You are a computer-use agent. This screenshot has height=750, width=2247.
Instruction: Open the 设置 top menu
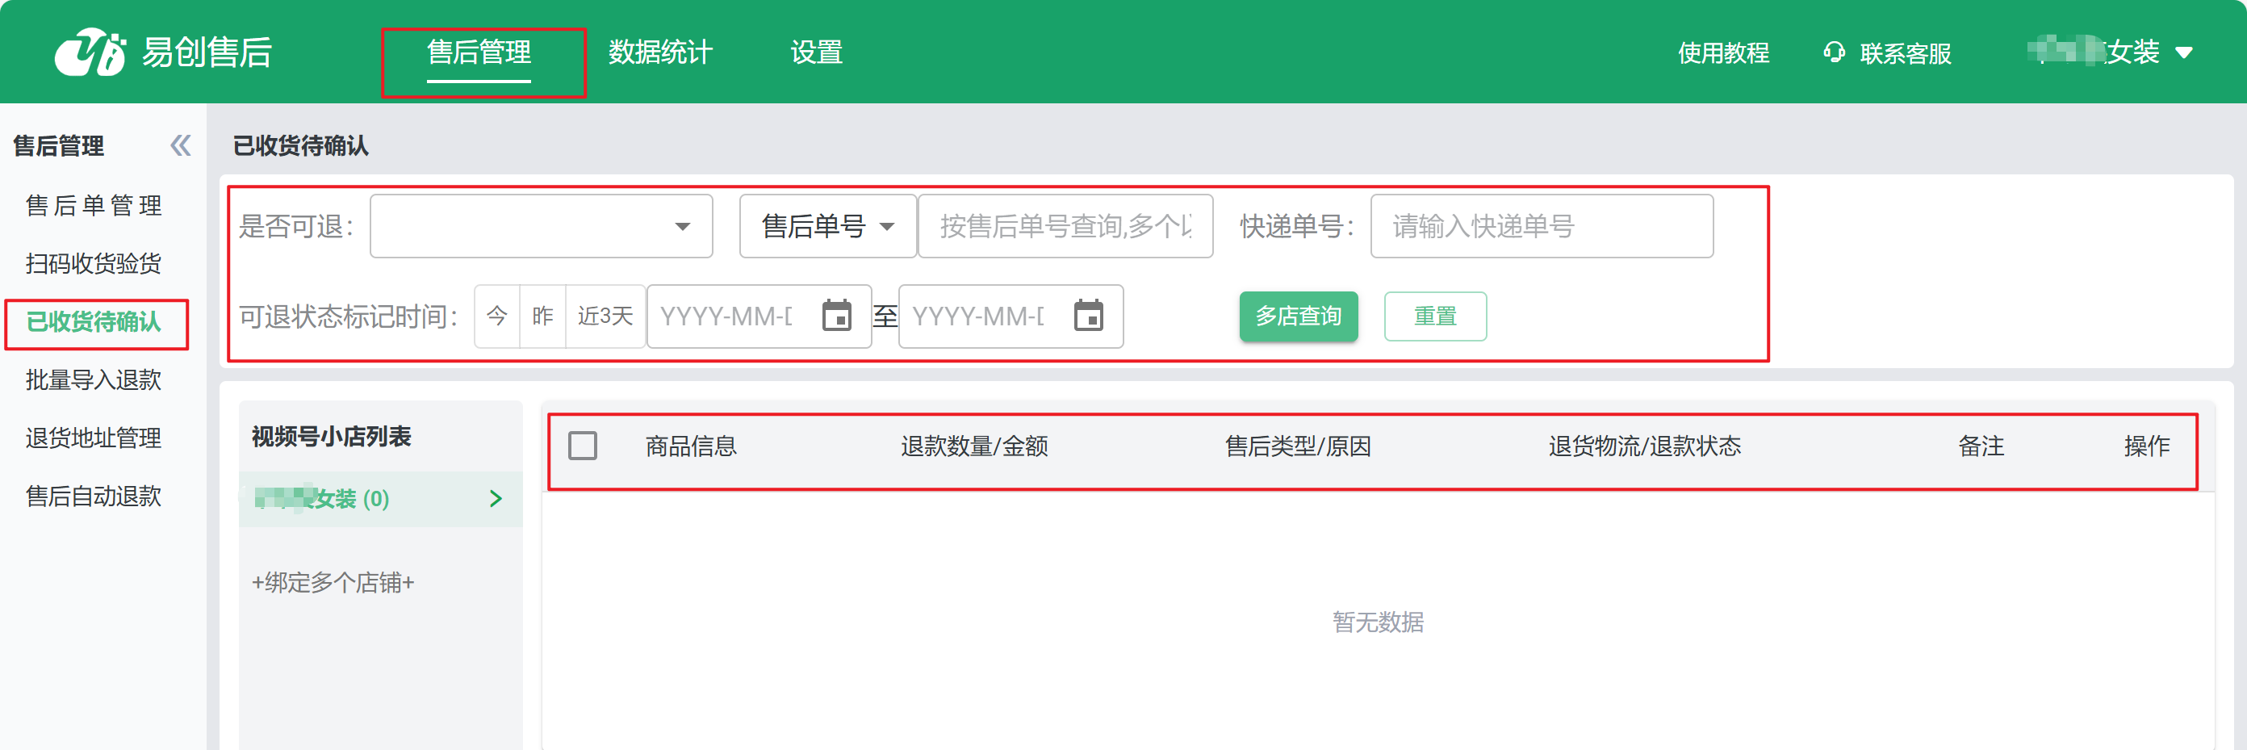tap(815, 52)
